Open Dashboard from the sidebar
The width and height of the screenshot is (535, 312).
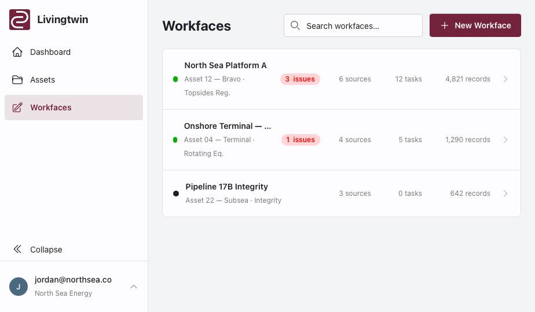(x=74, y=52)
